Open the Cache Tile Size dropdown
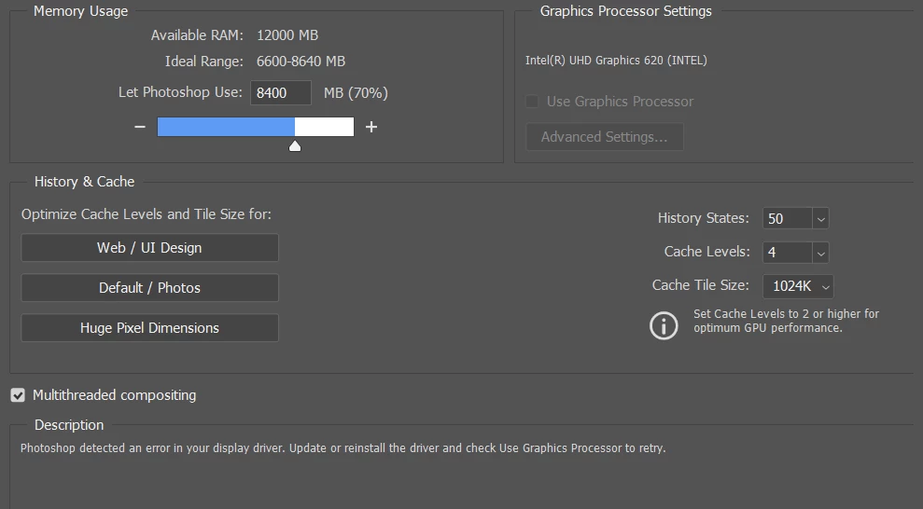The width and height of the screenshot is (923, 509). [x=798, y=286]
